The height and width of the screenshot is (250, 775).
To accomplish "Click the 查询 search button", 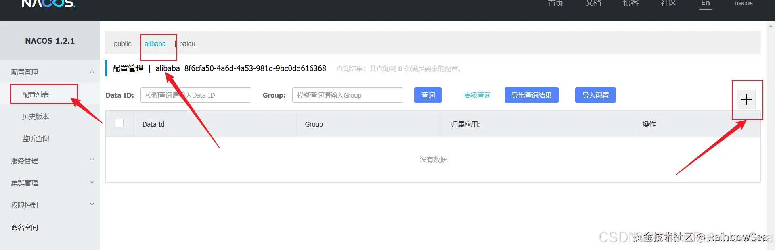I will (428, 95).
